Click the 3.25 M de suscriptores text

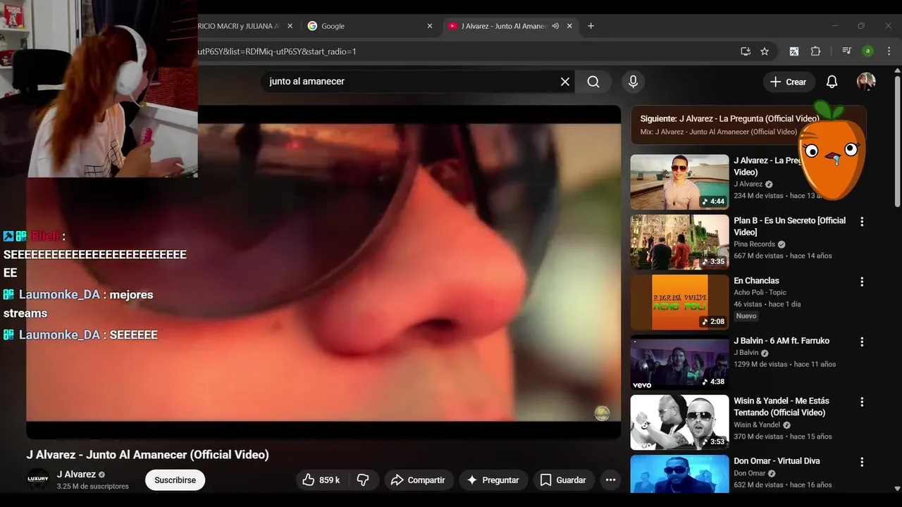(x=93, y=487)
